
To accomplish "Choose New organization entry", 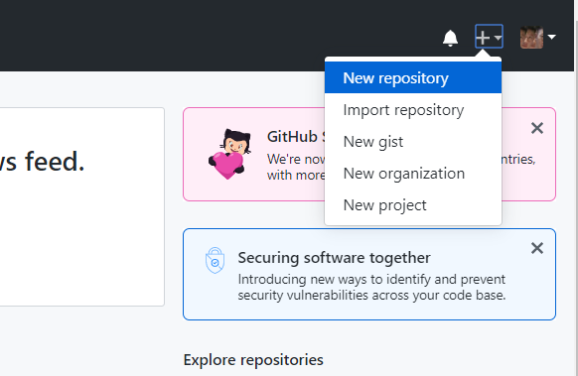I will coord(413,173).
